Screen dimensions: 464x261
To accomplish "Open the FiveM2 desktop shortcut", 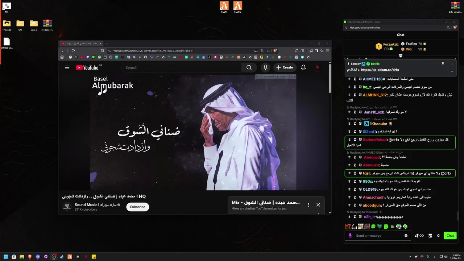I will click(238, 7).
